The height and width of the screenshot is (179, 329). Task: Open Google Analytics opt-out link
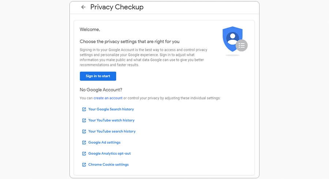coord(109,153)
